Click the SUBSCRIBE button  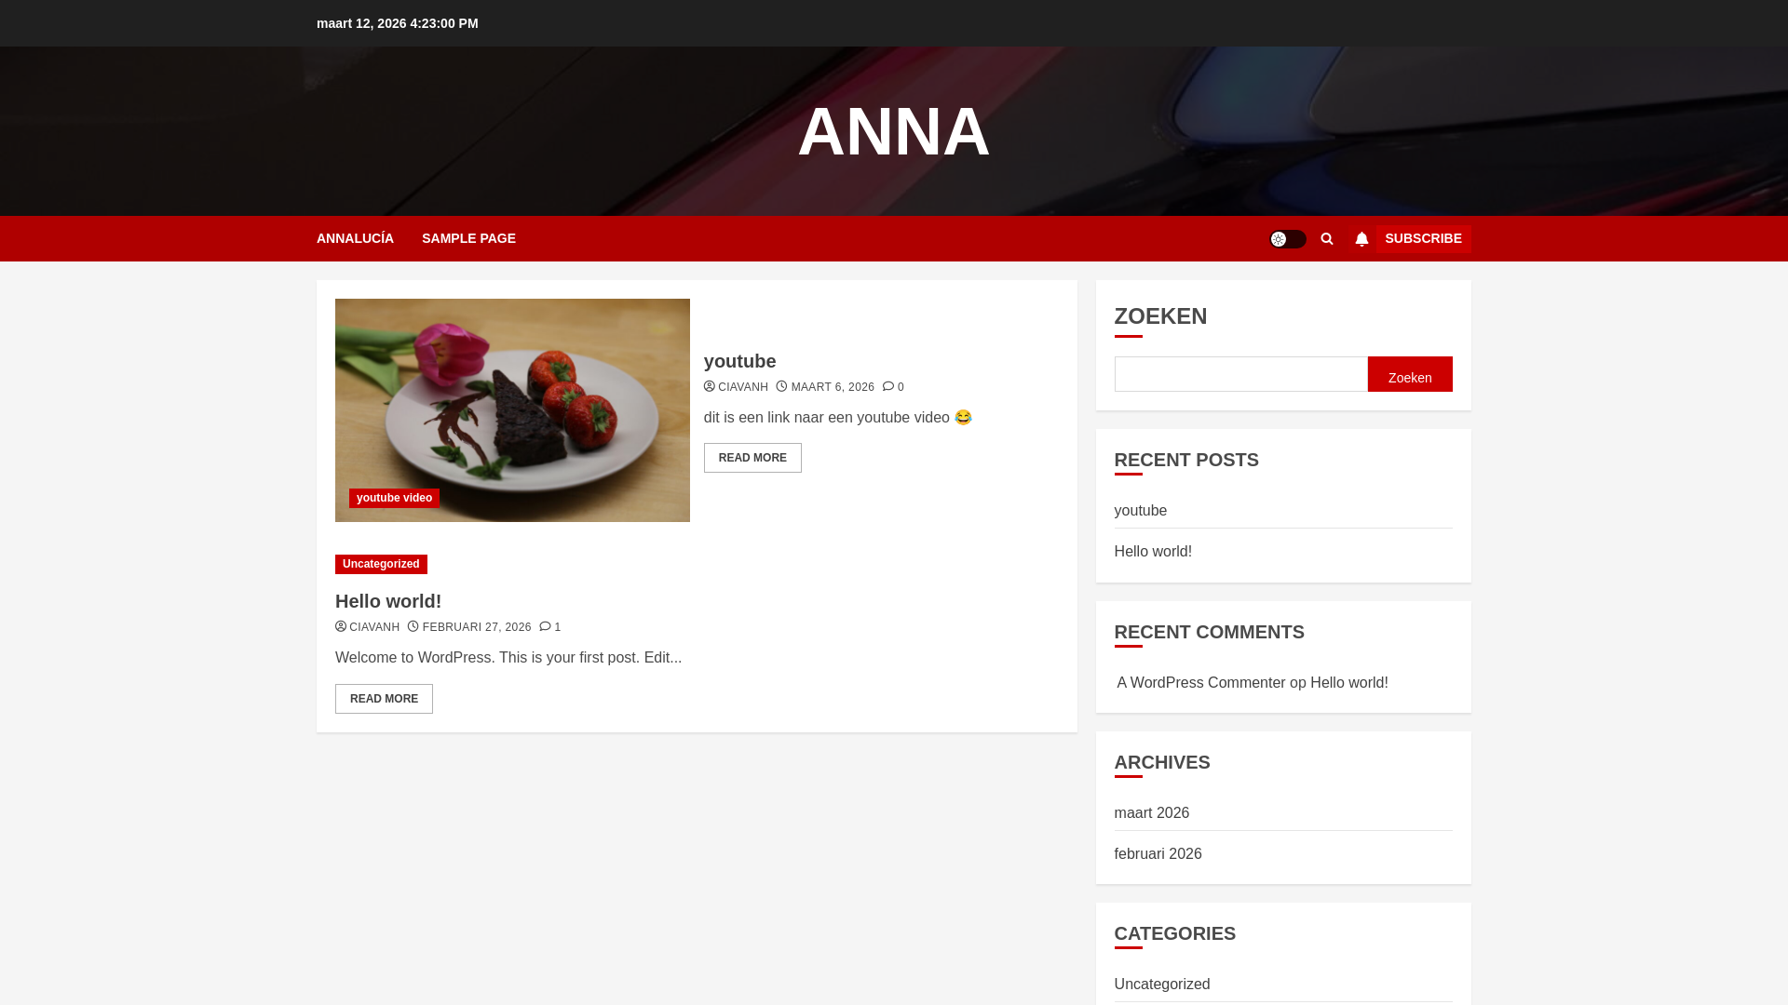(x=1423, y=238)
